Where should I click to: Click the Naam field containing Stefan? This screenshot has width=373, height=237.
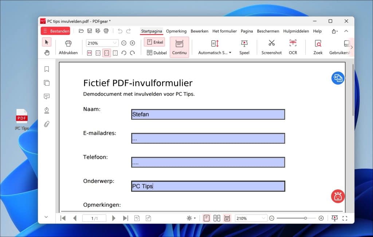coord(208,114)
